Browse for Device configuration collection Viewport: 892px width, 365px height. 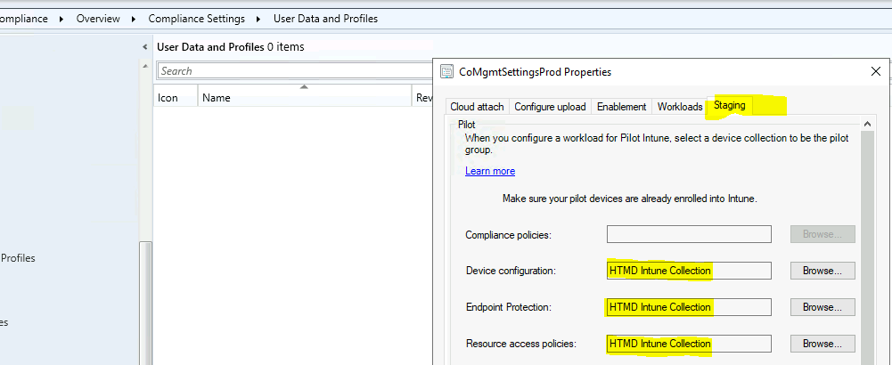[822, 271]
